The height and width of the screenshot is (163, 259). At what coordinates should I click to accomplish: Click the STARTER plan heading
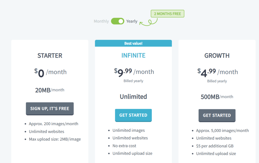(x=50, y=56)
